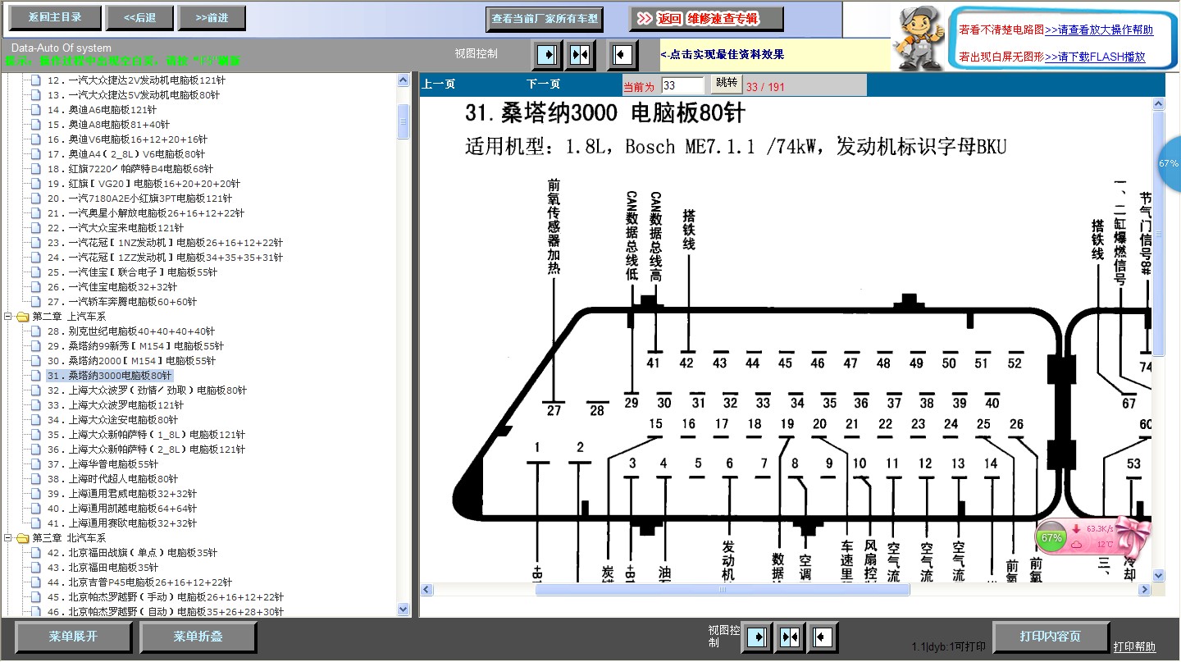The width and height of the screenshot is (1181, 662).
Task: Click the top view control left-arrow icon
Action: (x=622, y=55)
